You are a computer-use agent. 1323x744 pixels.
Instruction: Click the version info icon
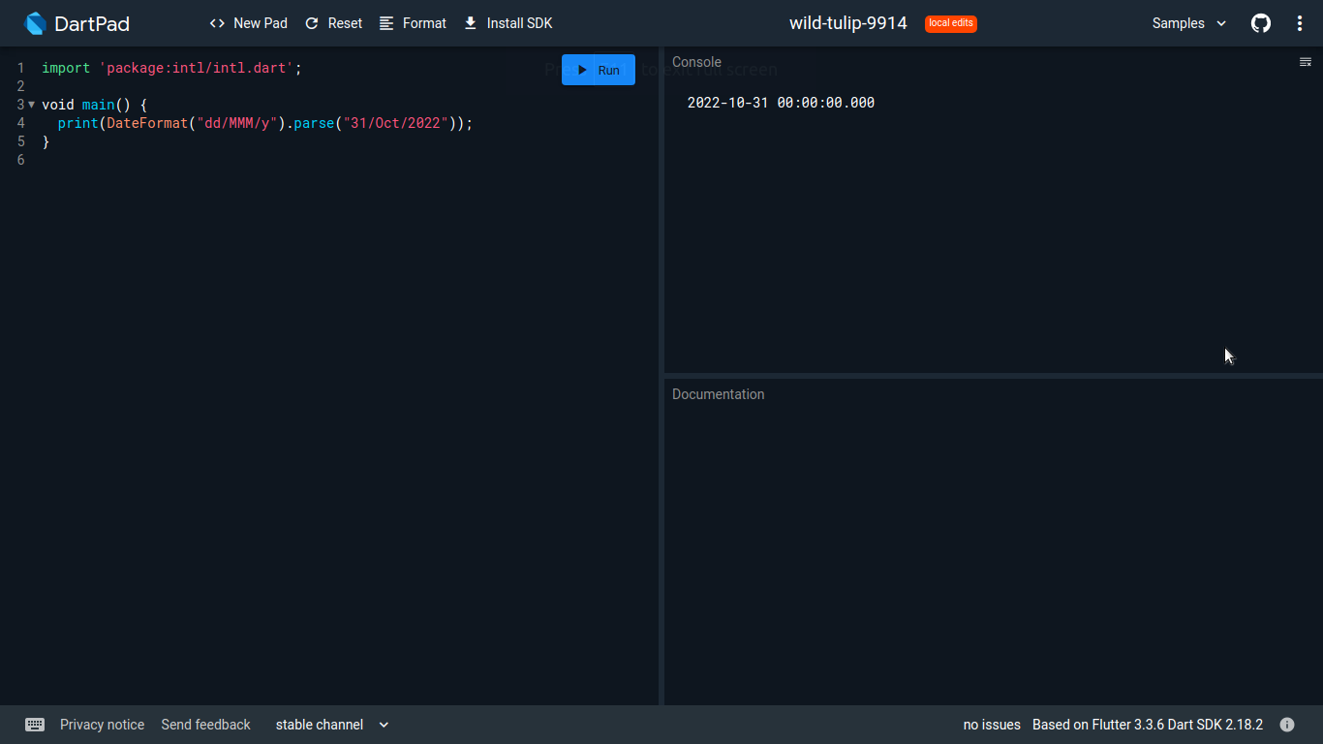pos(1287,725)
